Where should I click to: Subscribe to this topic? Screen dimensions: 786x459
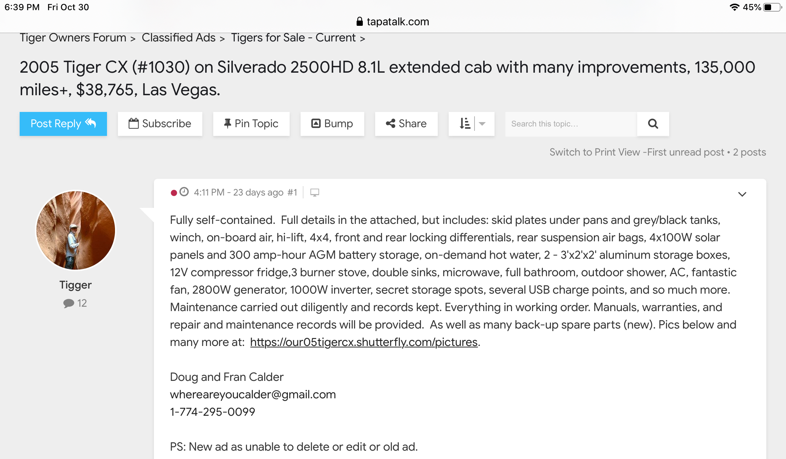(160, 124)
